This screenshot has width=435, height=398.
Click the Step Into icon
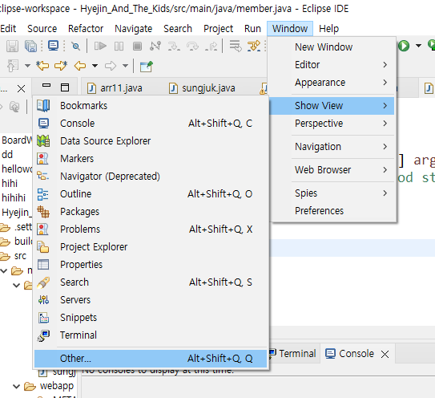coord(174,46)
